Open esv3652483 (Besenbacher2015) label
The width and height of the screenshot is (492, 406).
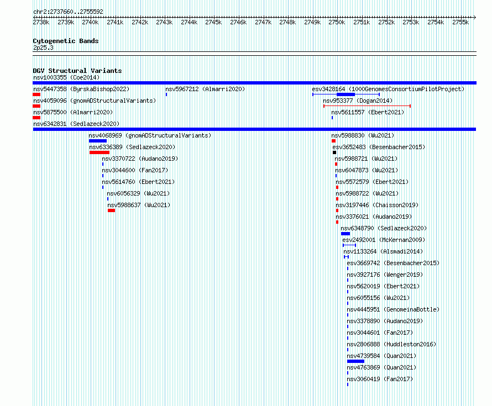tap(379, 147)
